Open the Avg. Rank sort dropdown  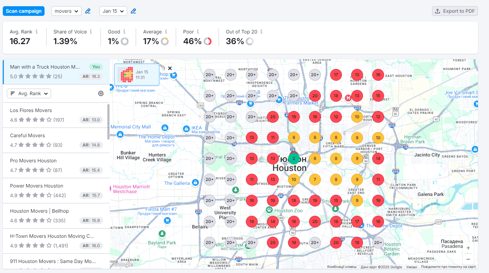(29, 93)
